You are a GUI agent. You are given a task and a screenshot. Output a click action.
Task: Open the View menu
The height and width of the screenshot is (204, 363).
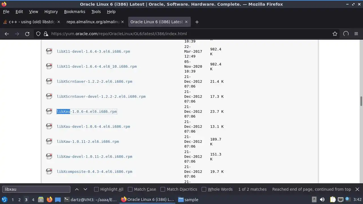pyautogui.click(x=33, y=12)
